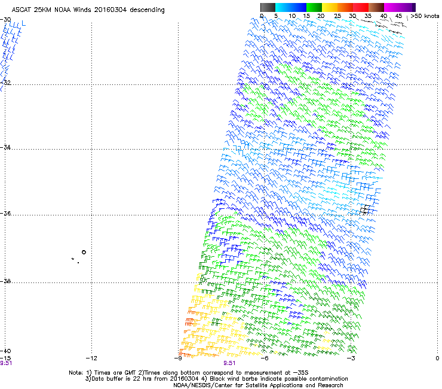
Task: Click the yellow 20-25 knots legend segment
Action: click(330, 7)
